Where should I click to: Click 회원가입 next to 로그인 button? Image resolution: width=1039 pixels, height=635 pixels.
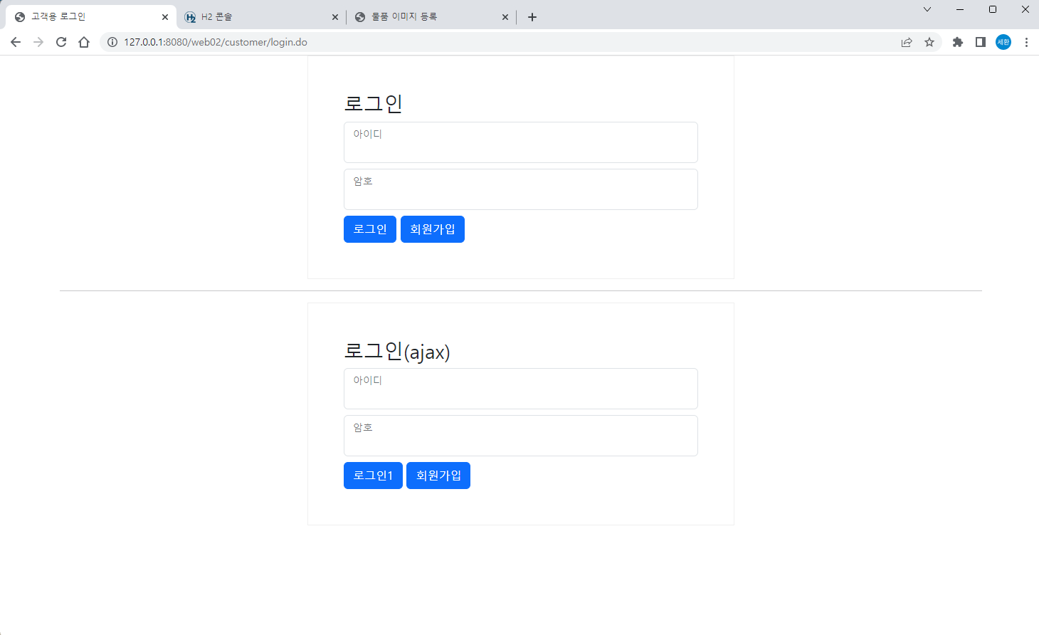[433, 229]
